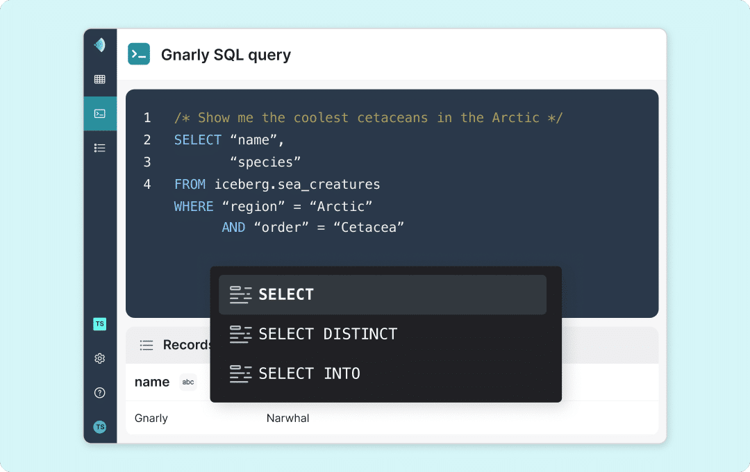Click the “name” column text on line 2
The height and width of the screenshot is (472, 750).
click(x=253, y=140)
